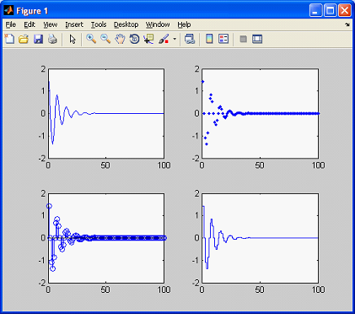Open the Insert menu
This screenshot has width=355, height=330.
point(74,24)
